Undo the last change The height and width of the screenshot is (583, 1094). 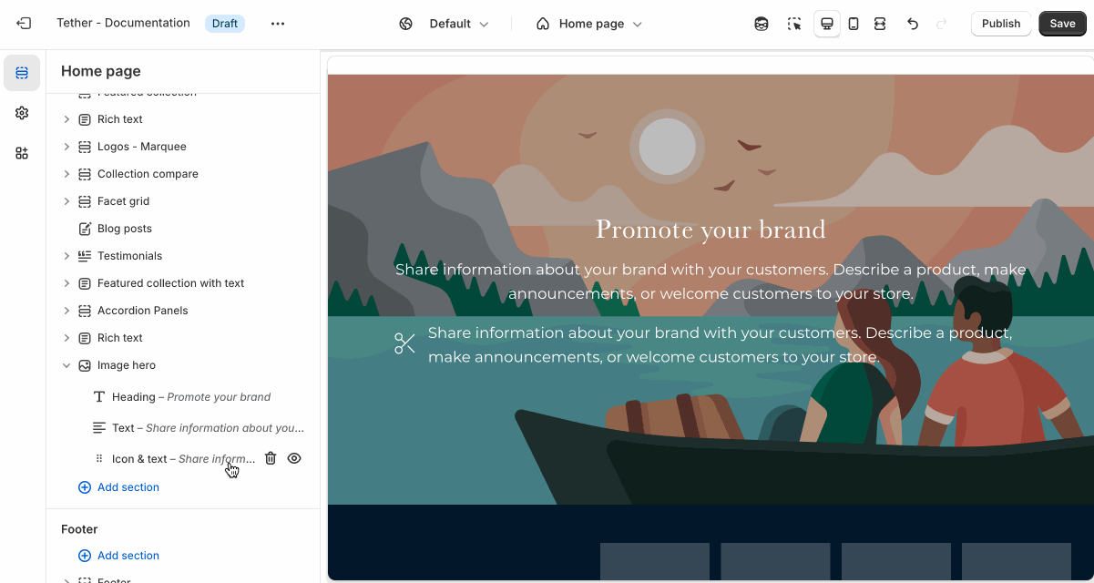tap(913, 24)
